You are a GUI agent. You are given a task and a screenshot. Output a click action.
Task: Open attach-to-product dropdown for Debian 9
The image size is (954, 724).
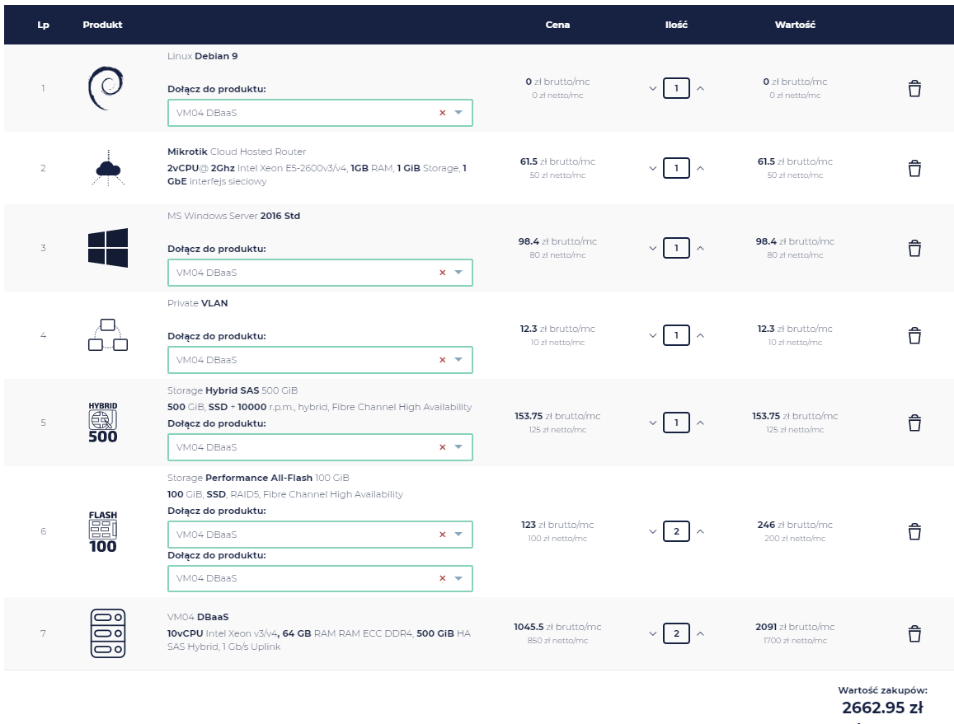[x=459, y=113]
